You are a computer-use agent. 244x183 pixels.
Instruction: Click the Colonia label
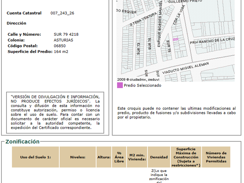[16, 40]
